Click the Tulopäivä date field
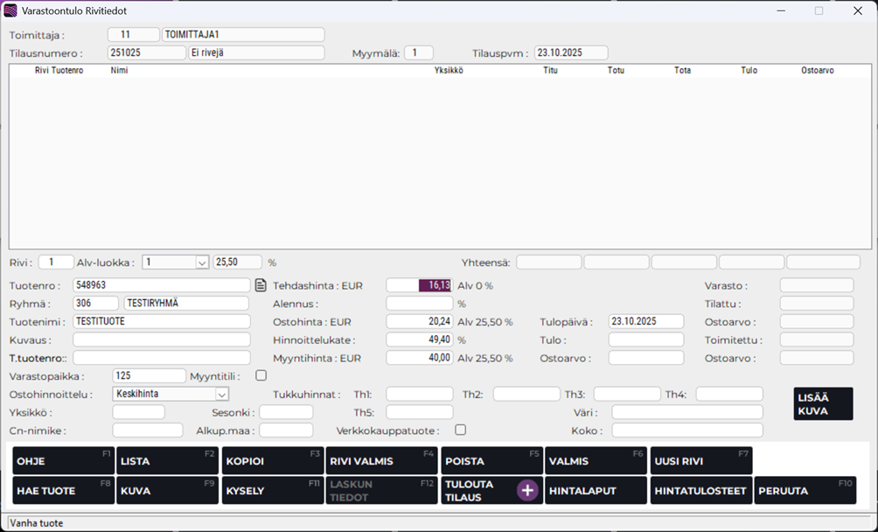This screenshot has width=878, height=532. [645, 321]
